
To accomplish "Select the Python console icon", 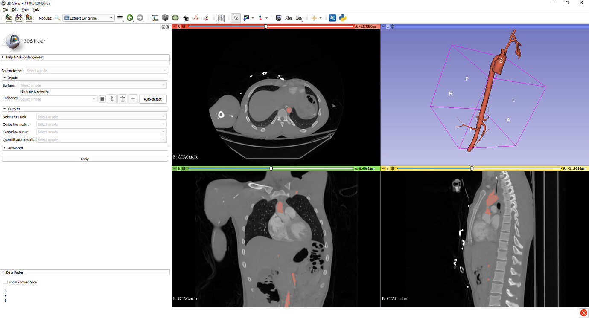I will [x=342, y=18].
